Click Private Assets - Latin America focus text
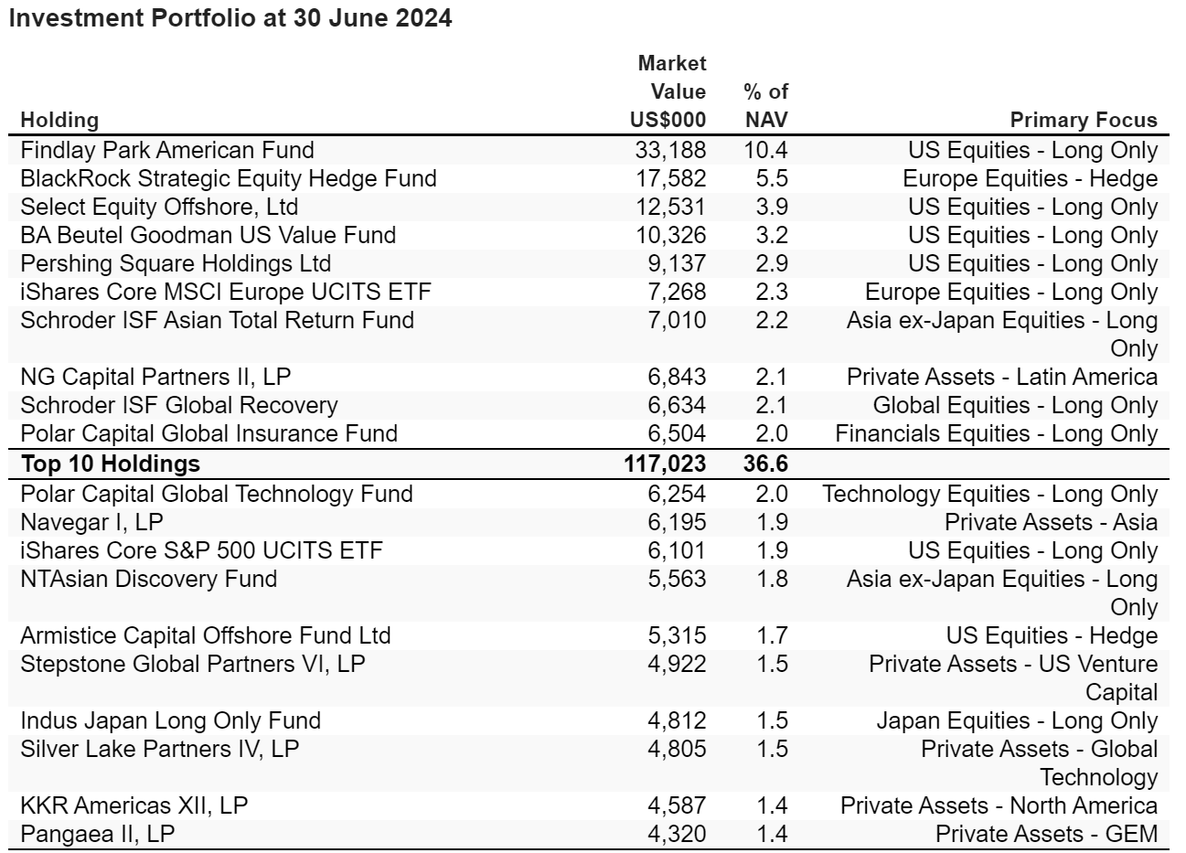 coord(1002,378)
